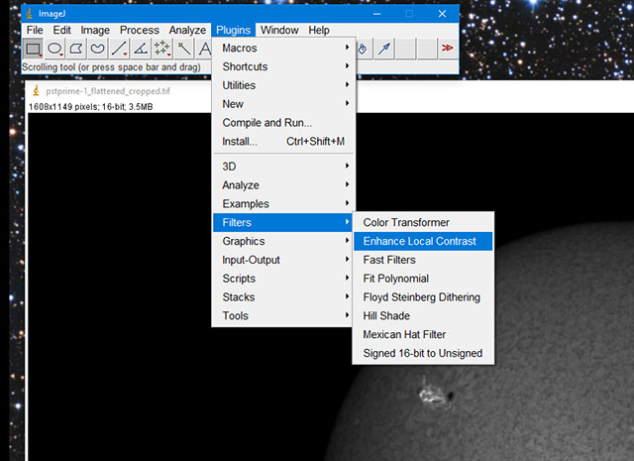Select the Rectangle selection tool
The height and width of the screenshot is (461, 634).
pos(33,49)
